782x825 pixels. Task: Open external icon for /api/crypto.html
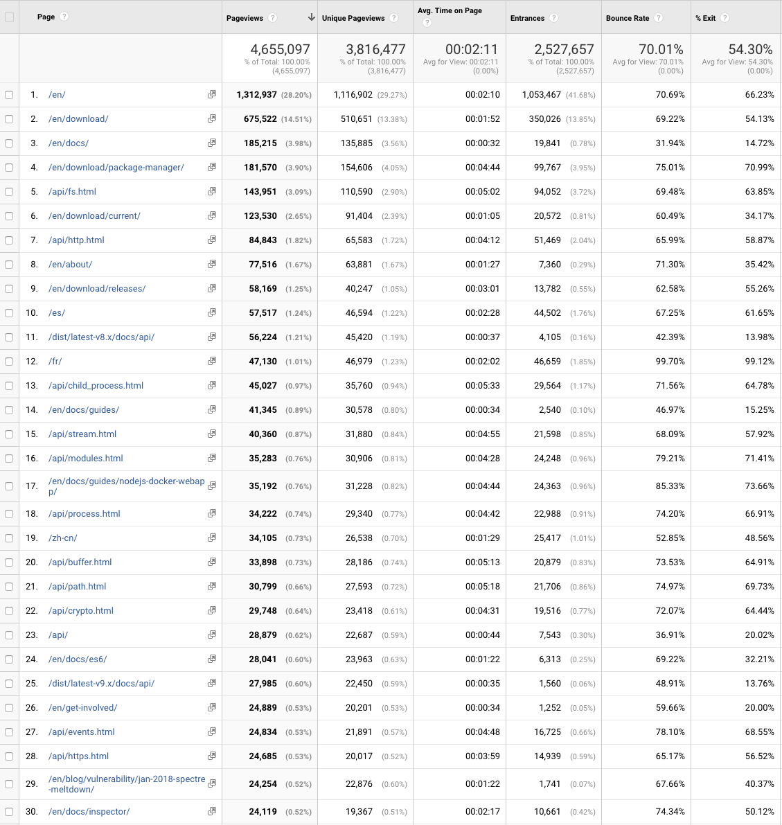click(211, 610)
